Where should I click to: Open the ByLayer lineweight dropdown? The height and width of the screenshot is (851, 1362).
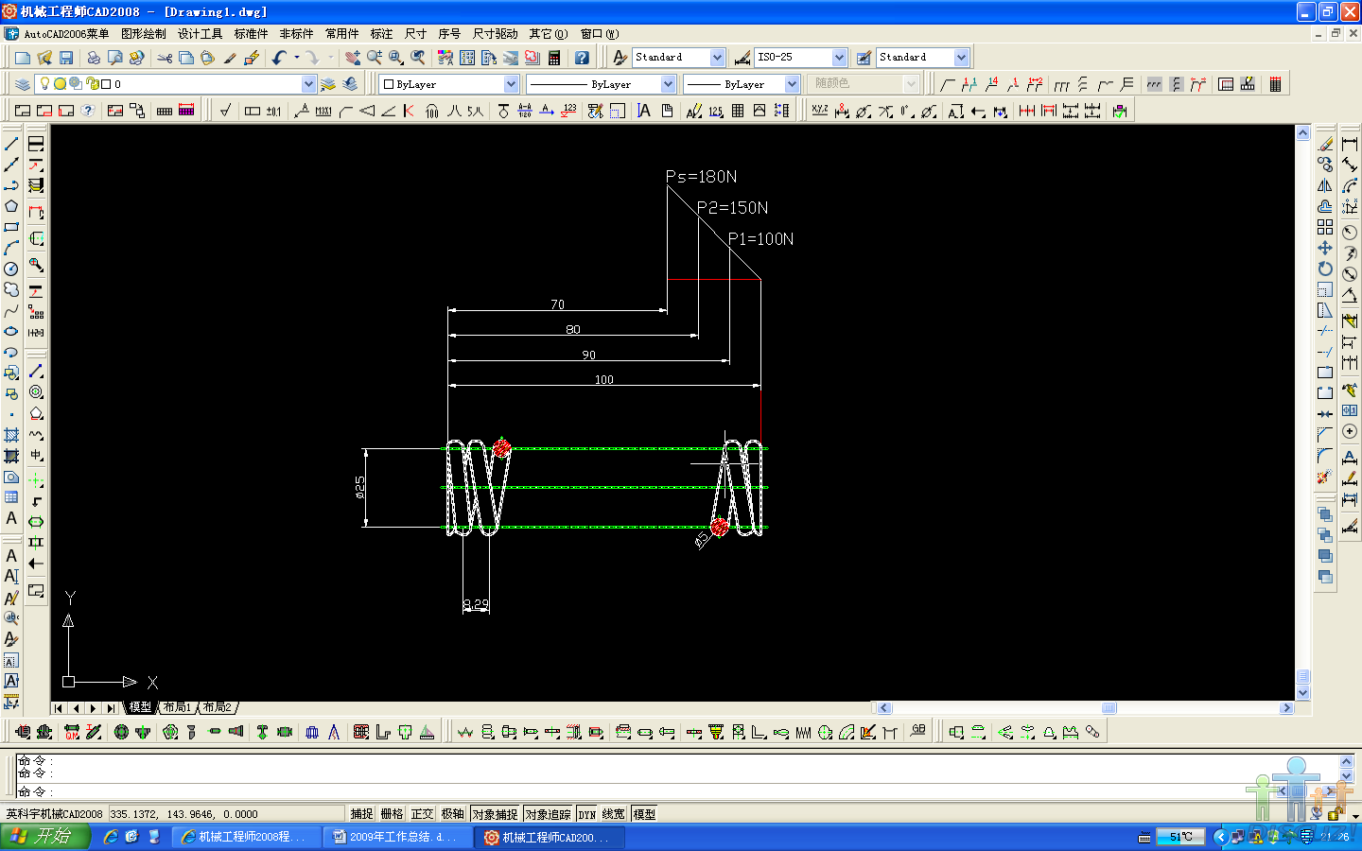792,84
